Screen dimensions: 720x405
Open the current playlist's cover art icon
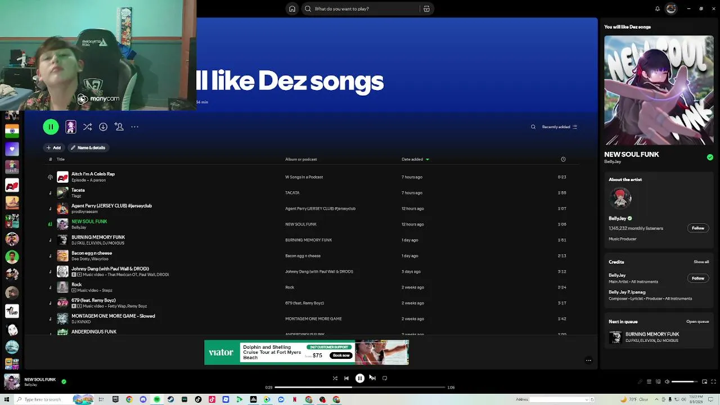pyautogui.click(x=70, y=127)
